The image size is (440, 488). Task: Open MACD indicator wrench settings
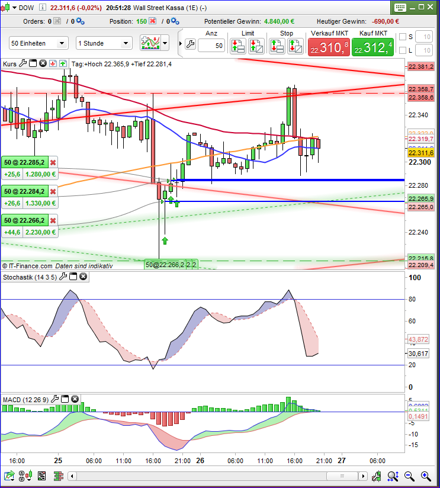(54, 399)
